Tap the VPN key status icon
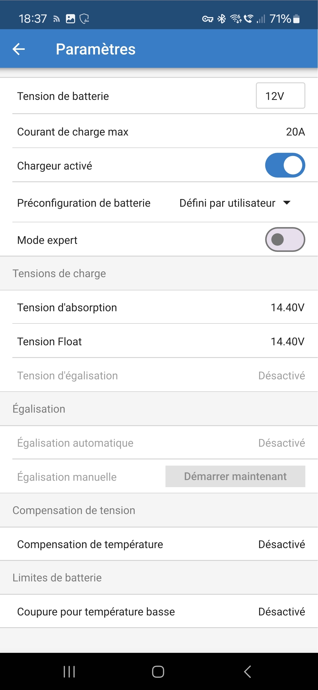The width and height of the screenshot is (318, 690). (x=208, y=19)
